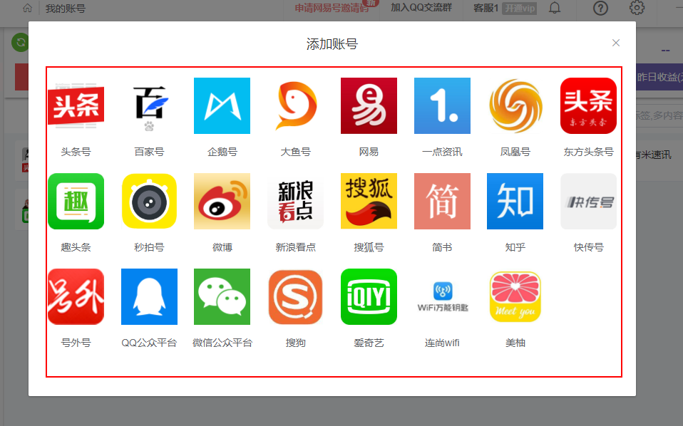Add a 微博 account via its icon

click(222, 202)
